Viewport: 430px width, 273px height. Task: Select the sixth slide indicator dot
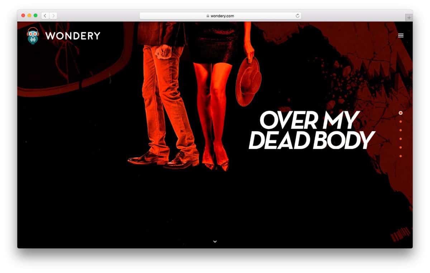(x=401, y=156)
